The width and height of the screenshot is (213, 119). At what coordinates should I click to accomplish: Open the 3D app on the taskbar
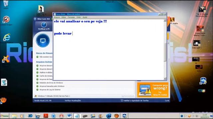(x=30, y=116)
